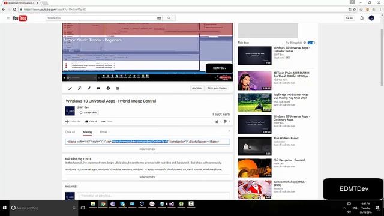Open Skype from the taskbar
The image size is (384, 216).
[x=122, y=204]
